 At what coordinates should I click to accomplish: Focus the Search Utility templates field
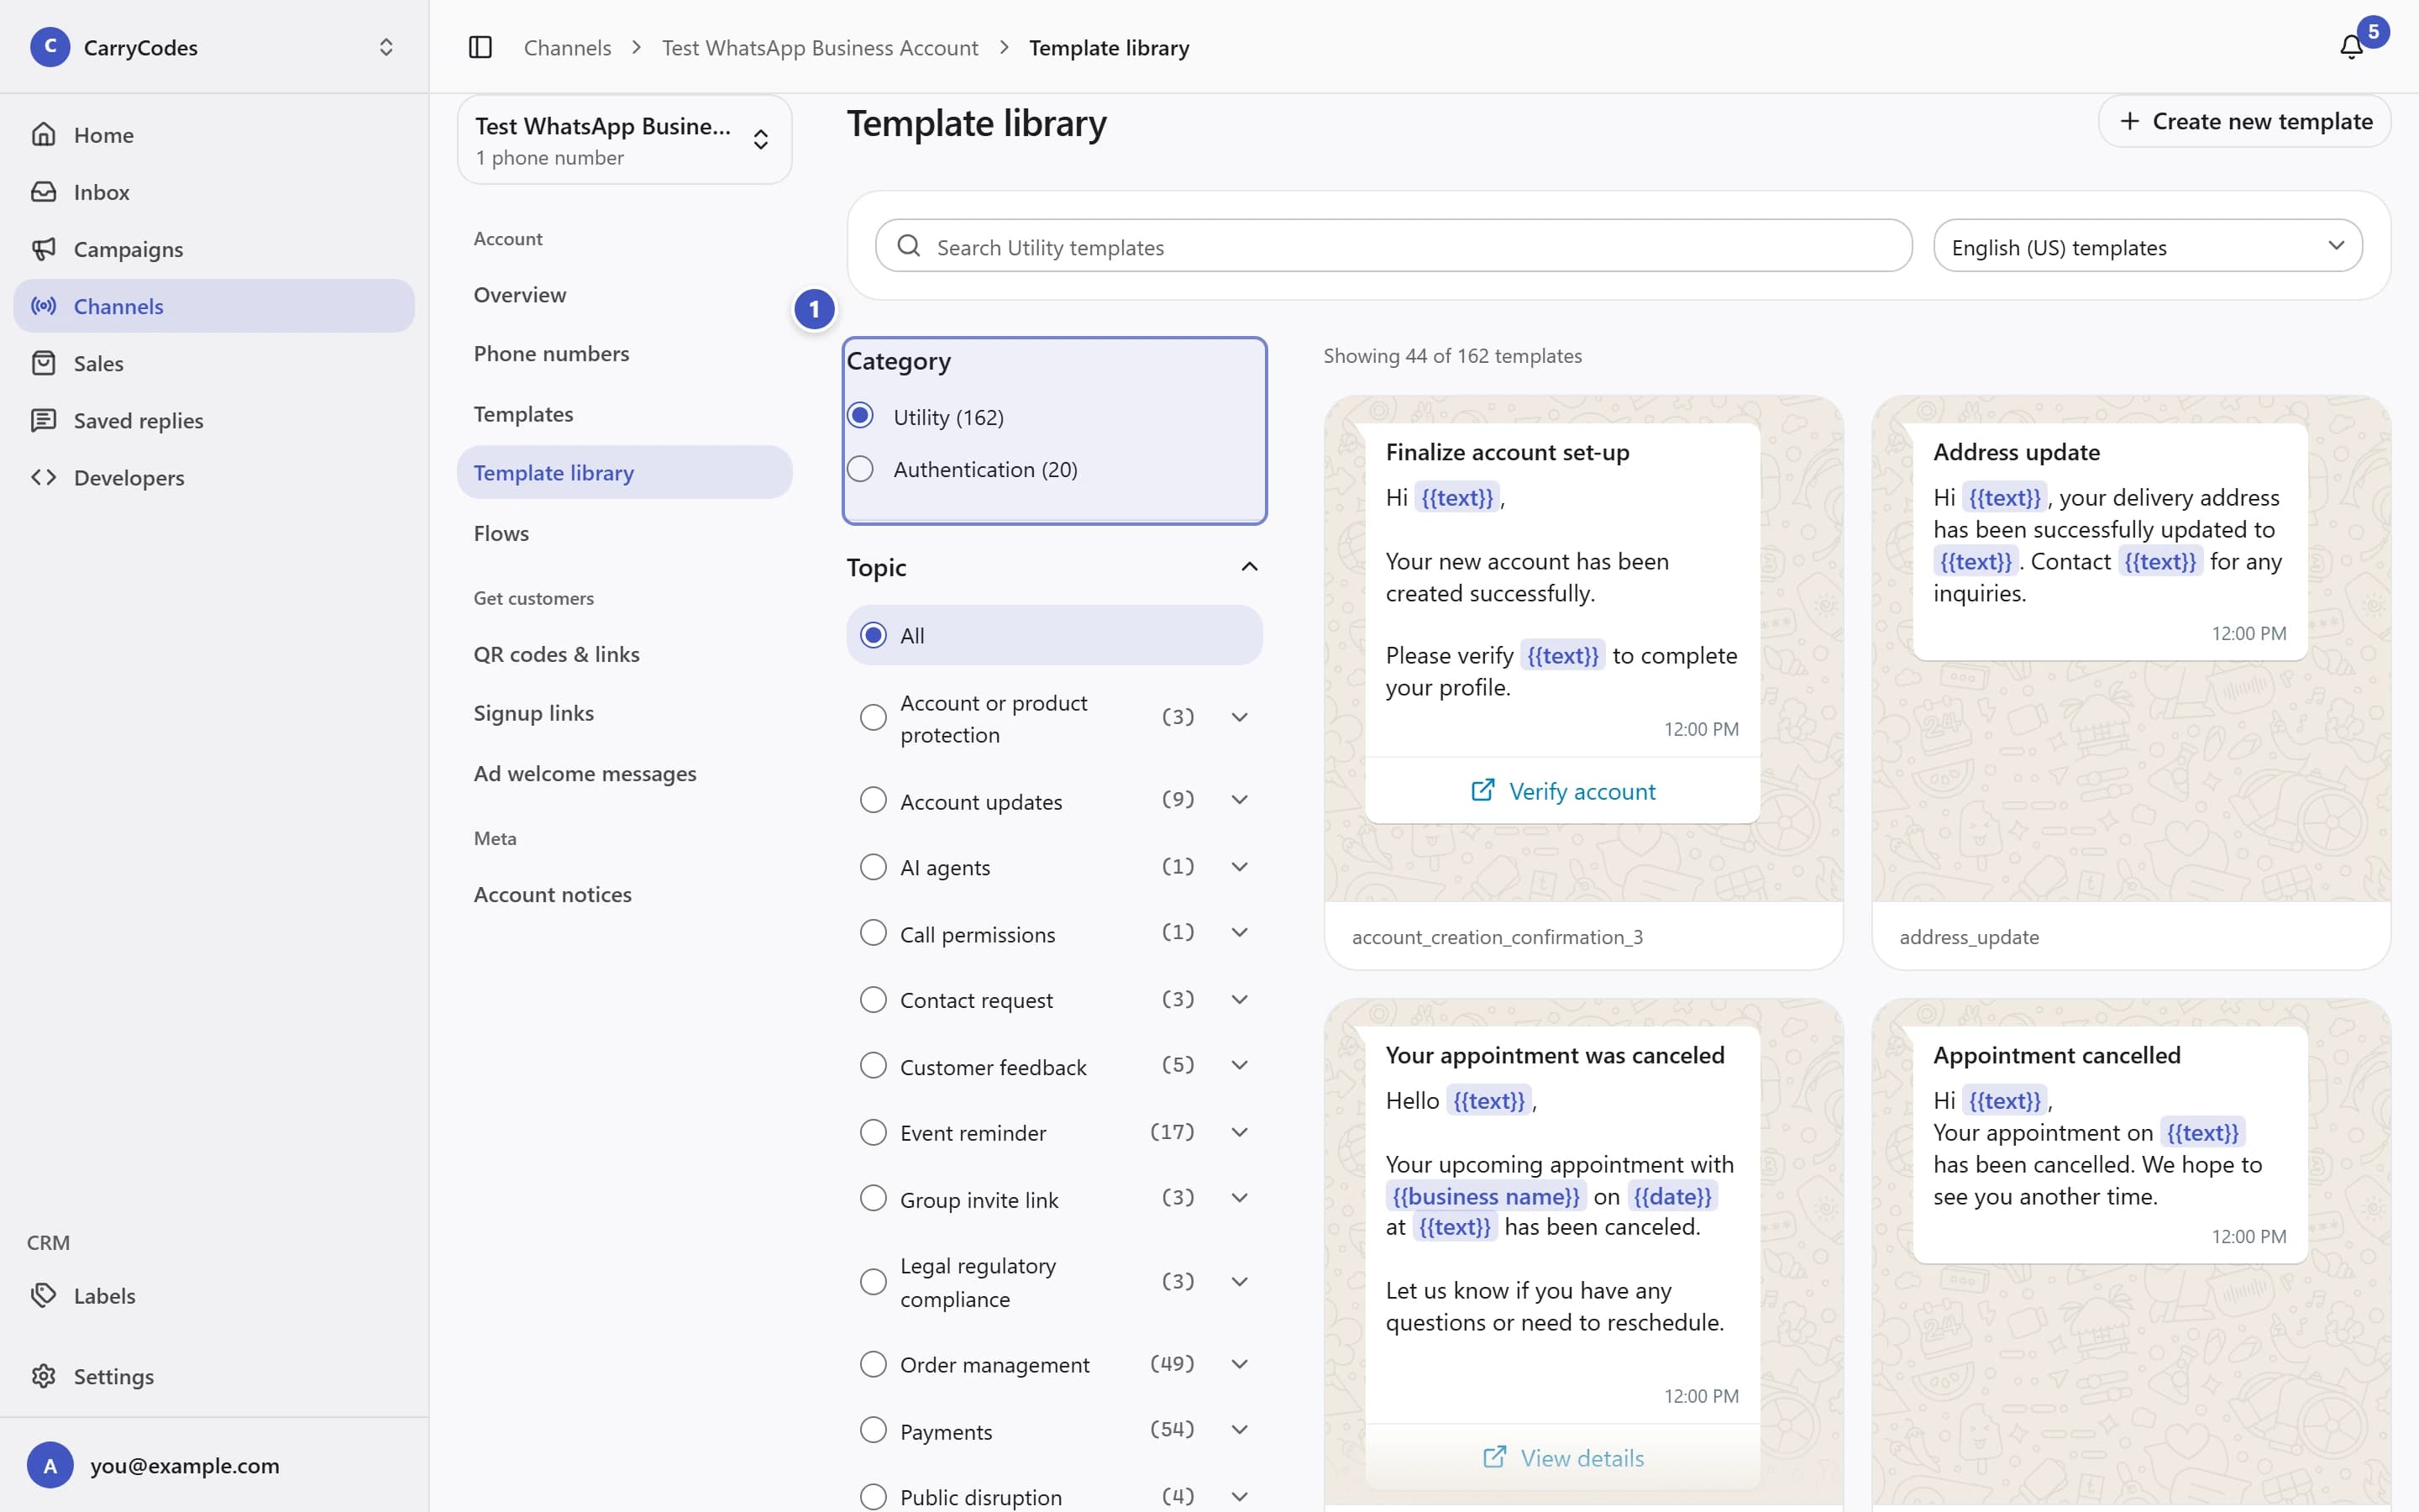pyautogui.click(x=1393, y=246)
